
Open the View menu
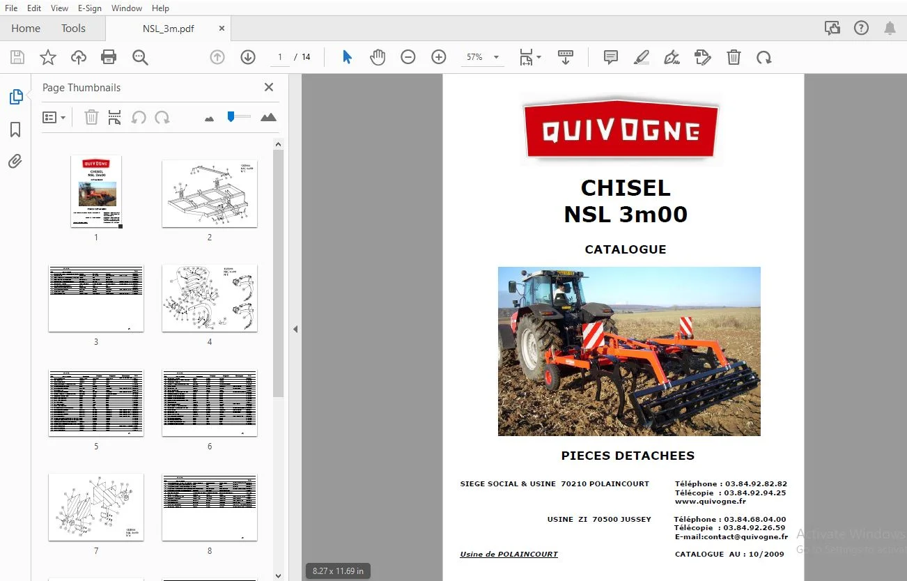pyautogui.click(x=60, y=8)
